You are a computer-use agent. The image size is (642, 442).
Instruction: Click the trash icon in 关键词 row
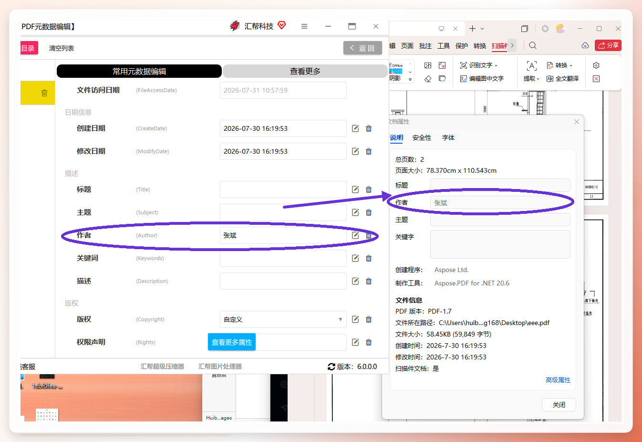pyautogui.click(x=369, y=258)
